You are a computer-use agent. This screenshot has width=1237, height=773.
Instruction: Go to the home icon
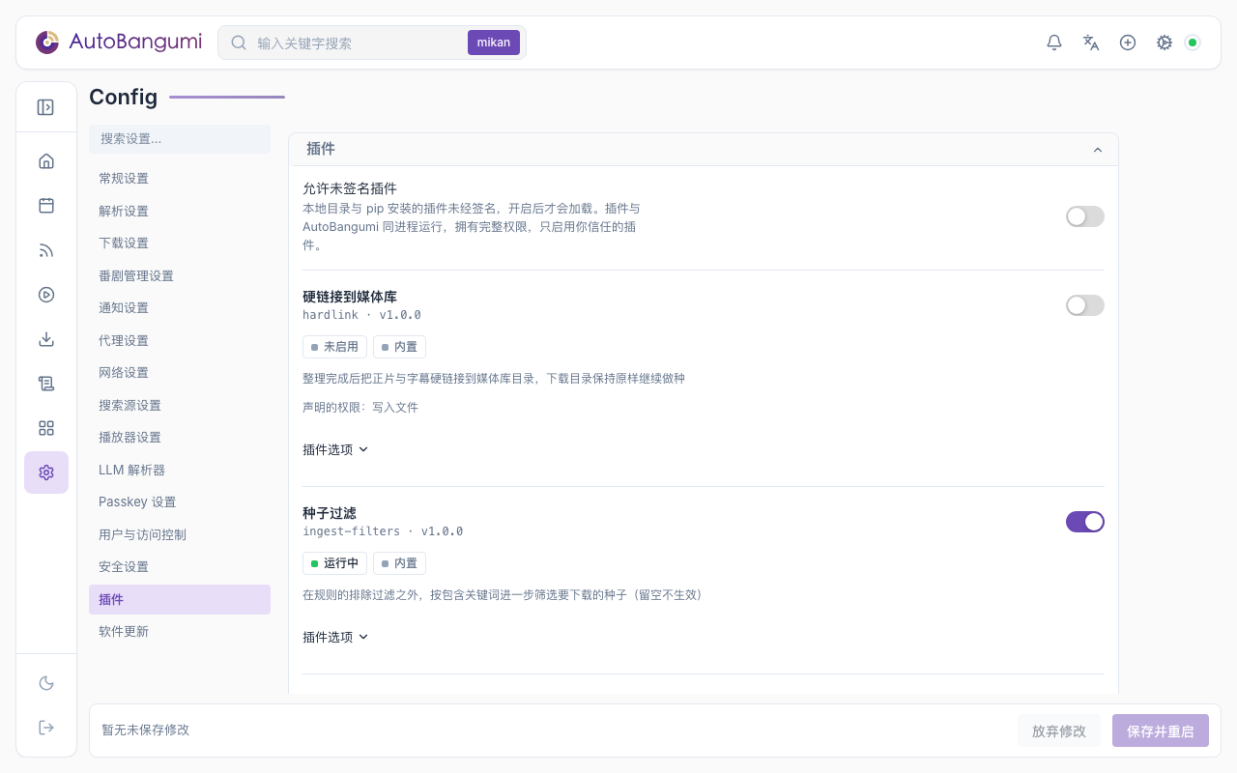point(46,161)
